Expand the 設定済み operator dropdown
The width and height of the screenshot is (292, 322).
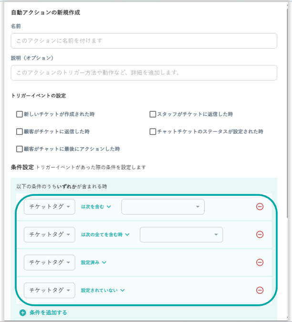[94, 262]
